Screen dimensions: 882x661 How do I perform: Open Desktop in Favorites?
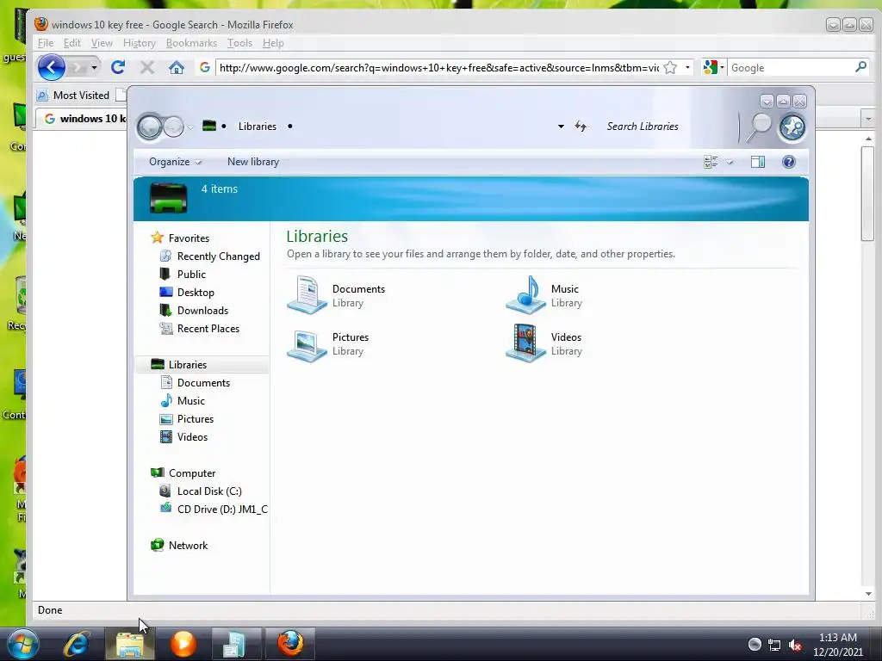pyautogui.click(x=196, y=293)
